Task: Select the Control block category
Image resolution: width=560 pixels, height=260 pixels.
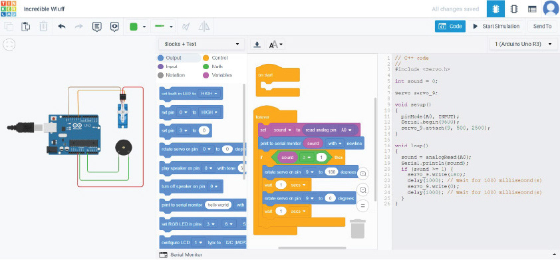Action: (215, 58)
